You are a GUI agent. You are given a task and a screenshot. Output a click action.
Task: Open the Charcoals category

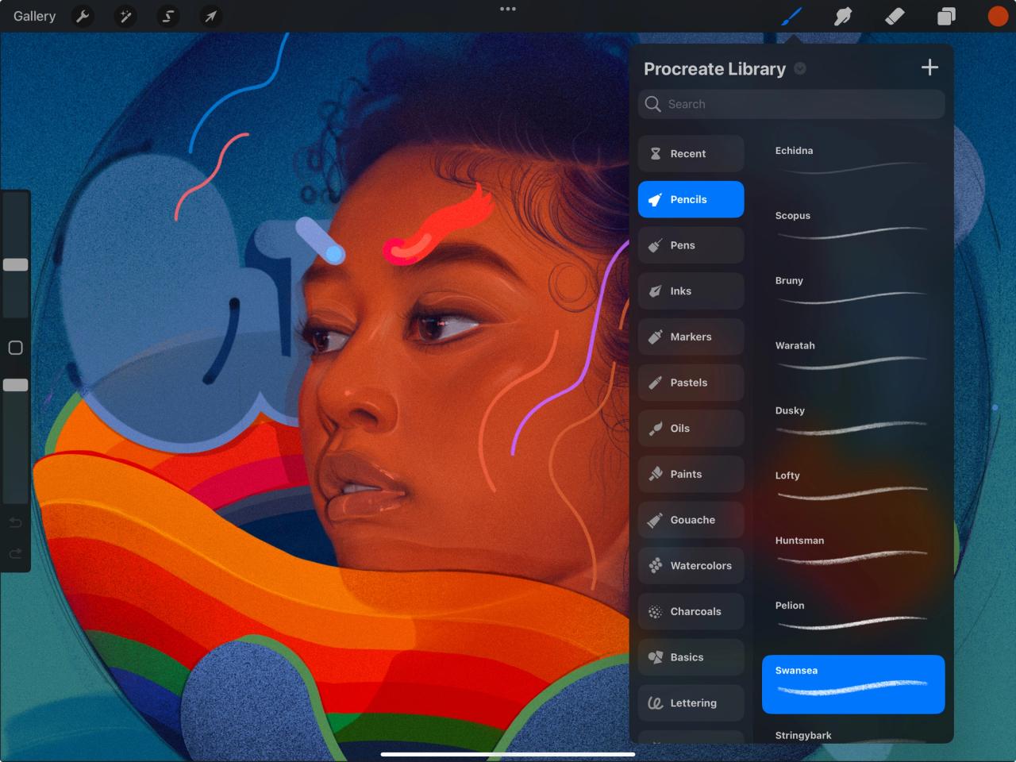691,611
